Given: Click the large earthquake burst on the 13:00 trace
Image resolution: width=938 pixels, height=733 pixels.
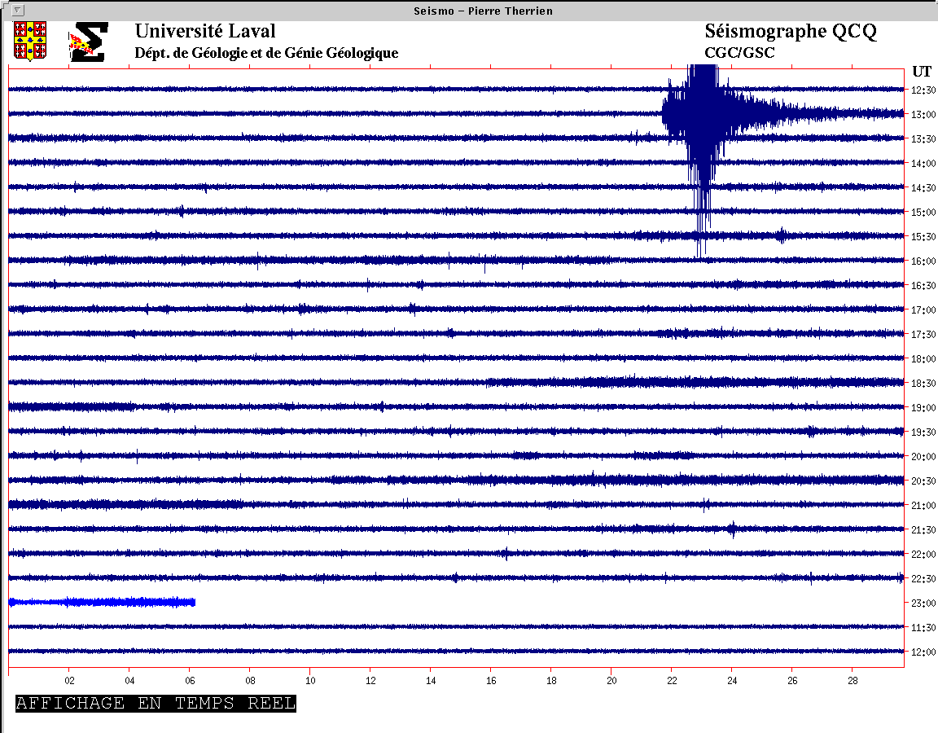Looking at the screenshot, I should pos(700,113).
